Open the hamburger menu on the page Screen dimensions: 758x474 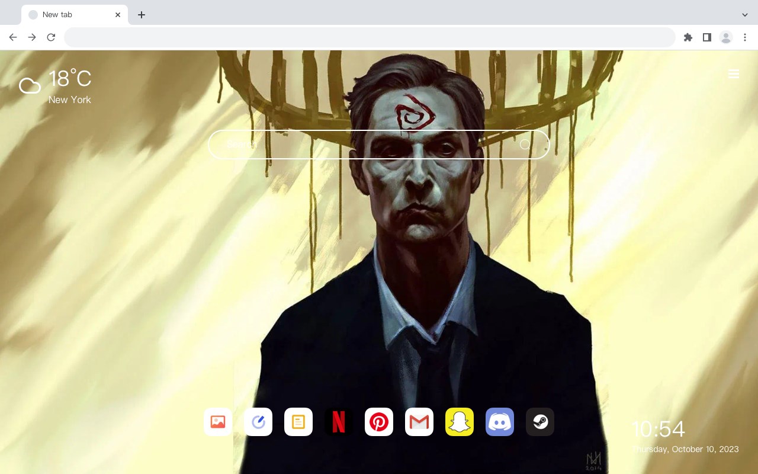734,74
